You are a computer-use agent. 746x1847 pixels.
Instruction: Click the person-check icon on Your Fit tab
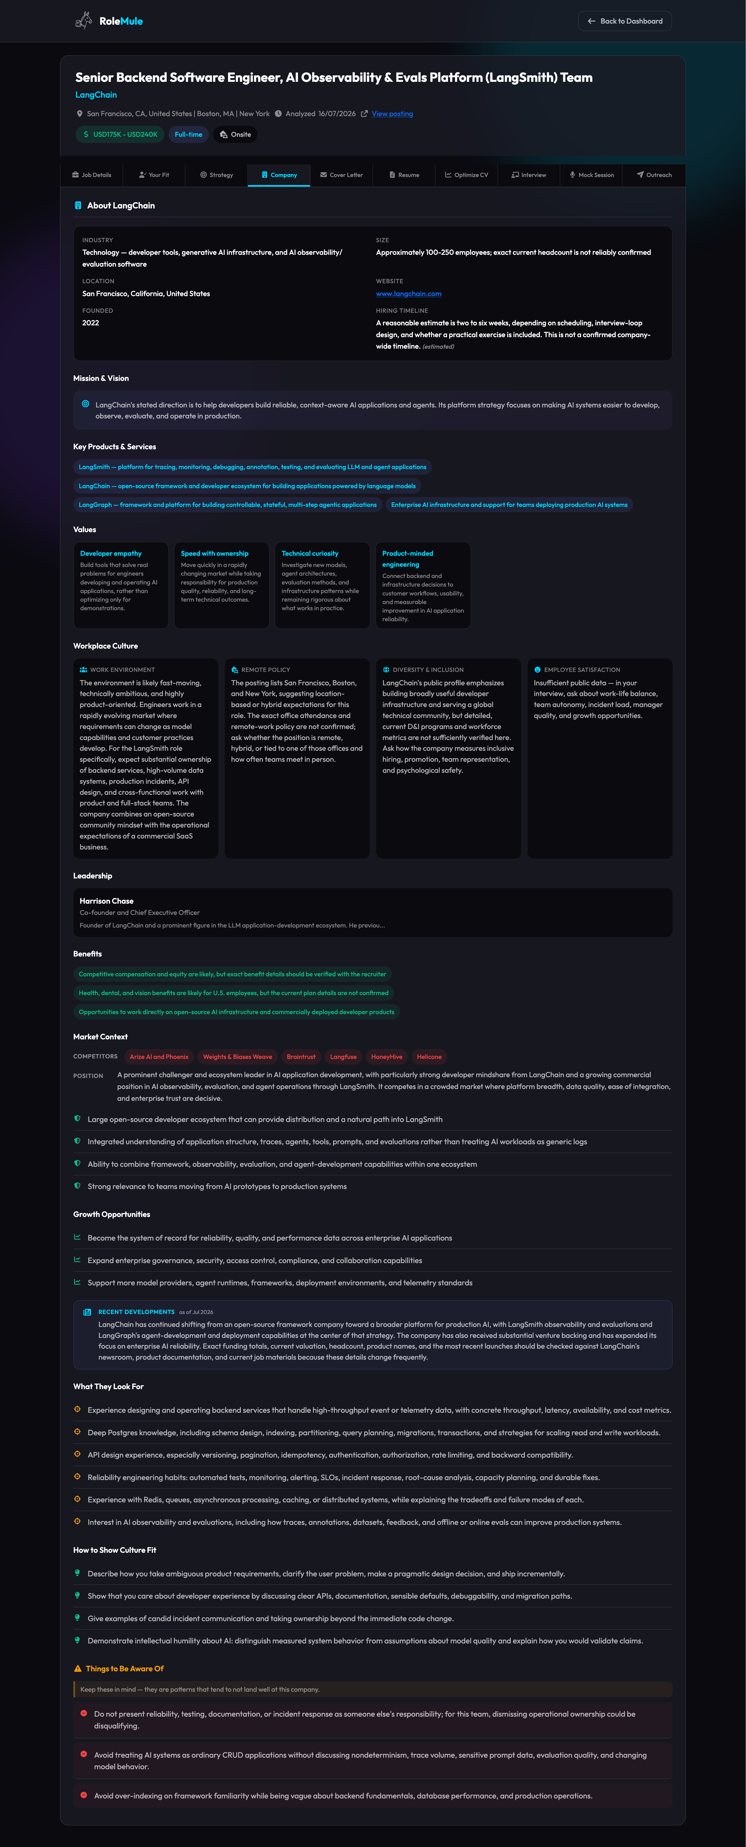tap(143, 175)
